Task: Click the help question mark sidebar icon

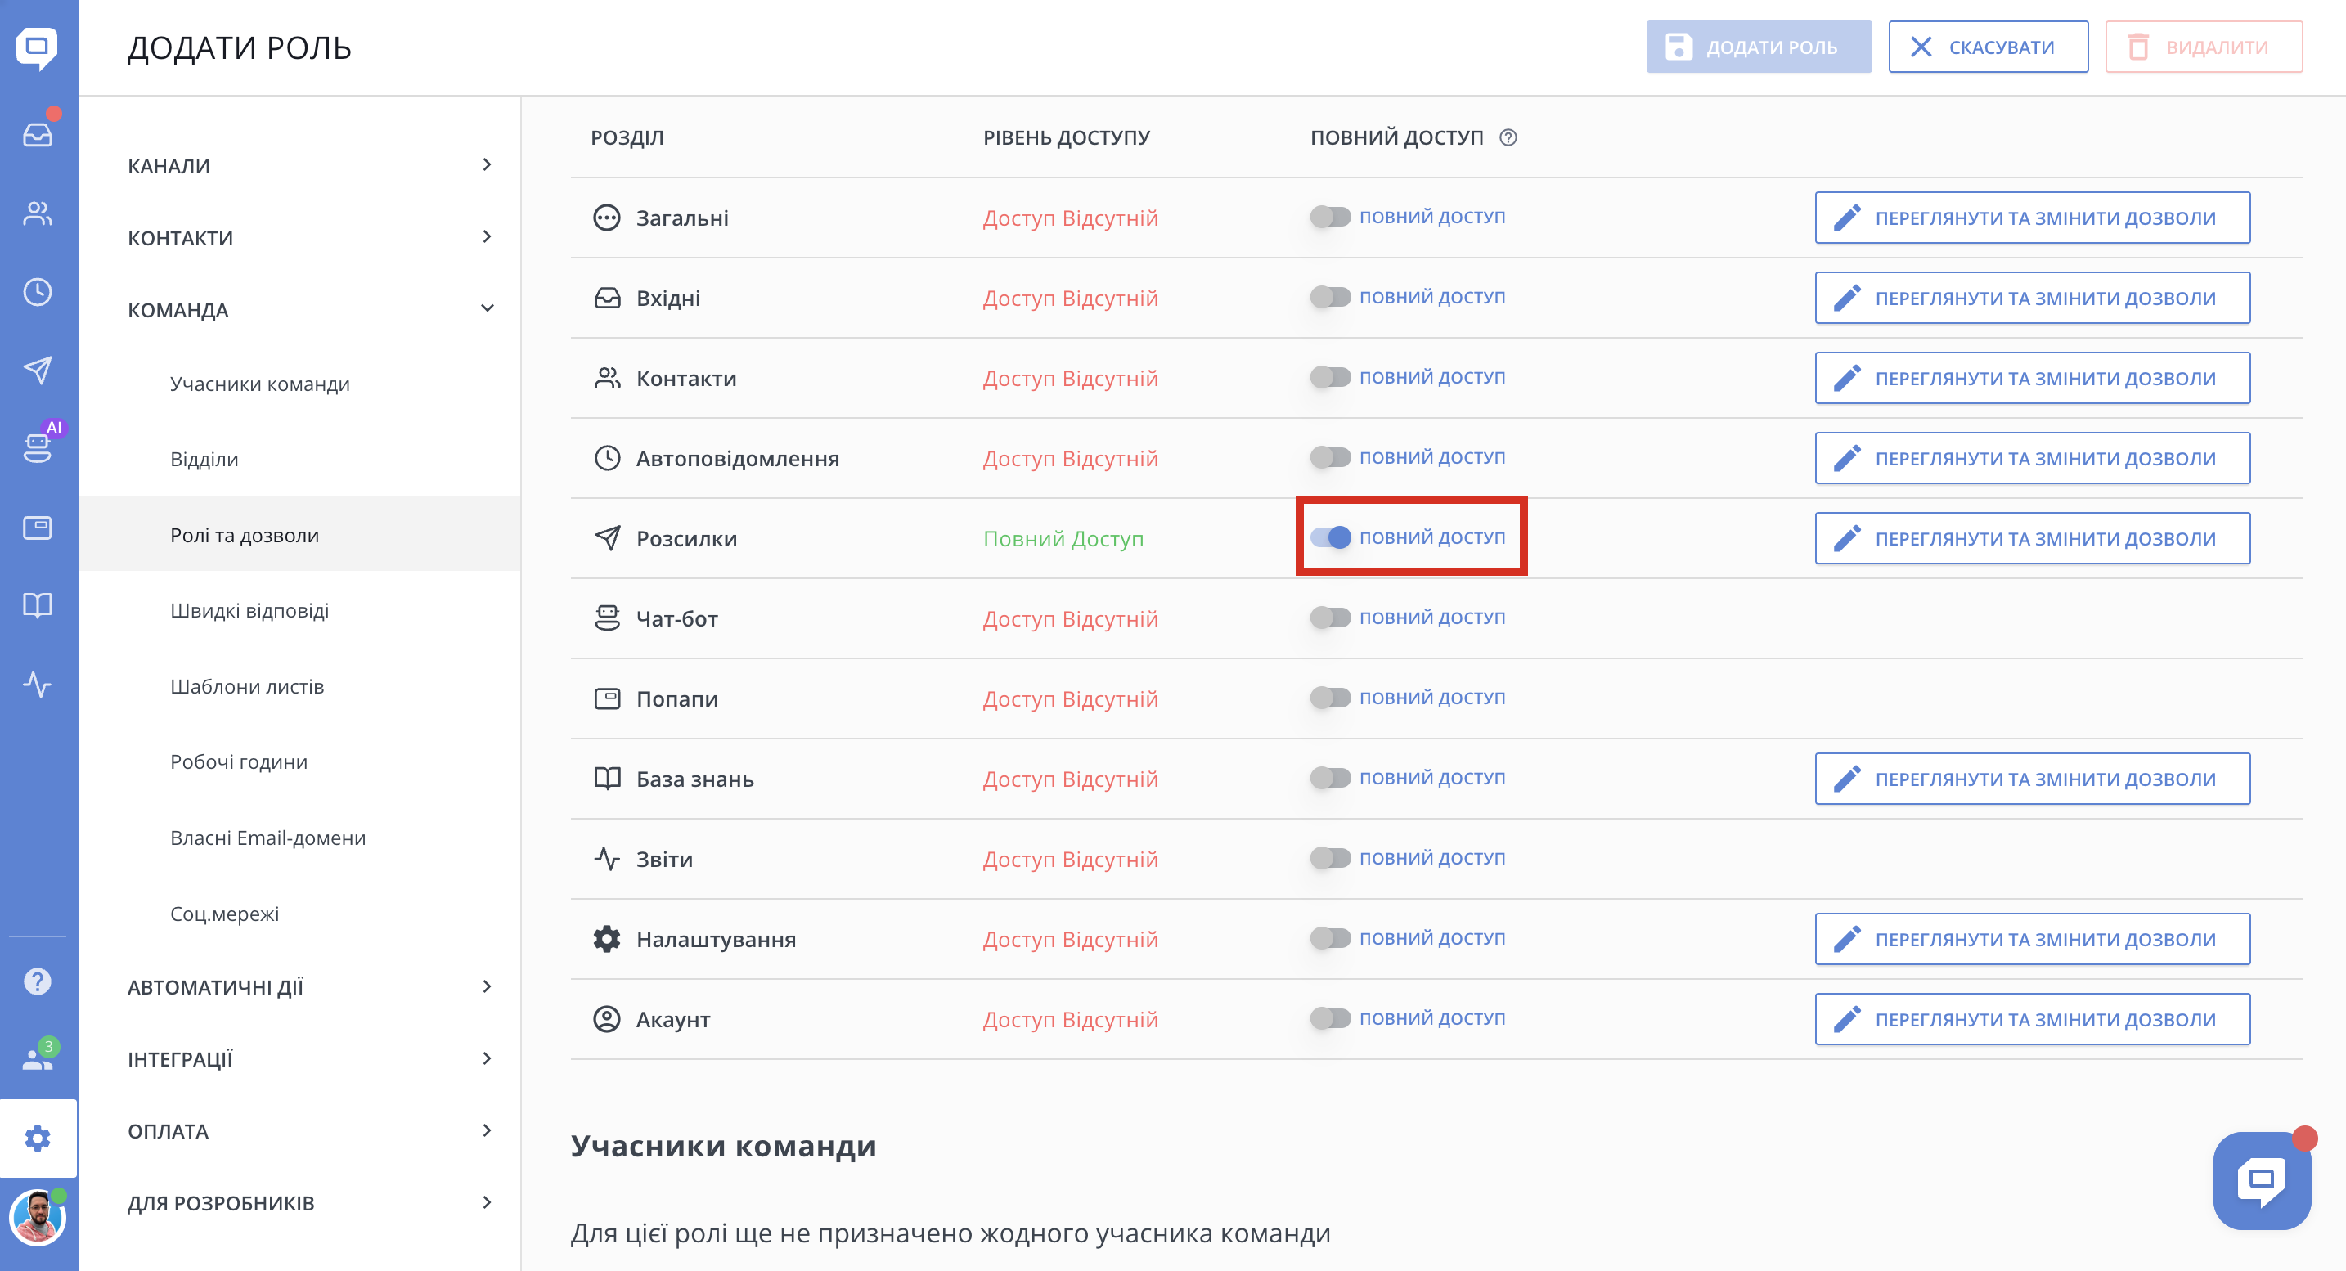Action: [x=38, y=981]
